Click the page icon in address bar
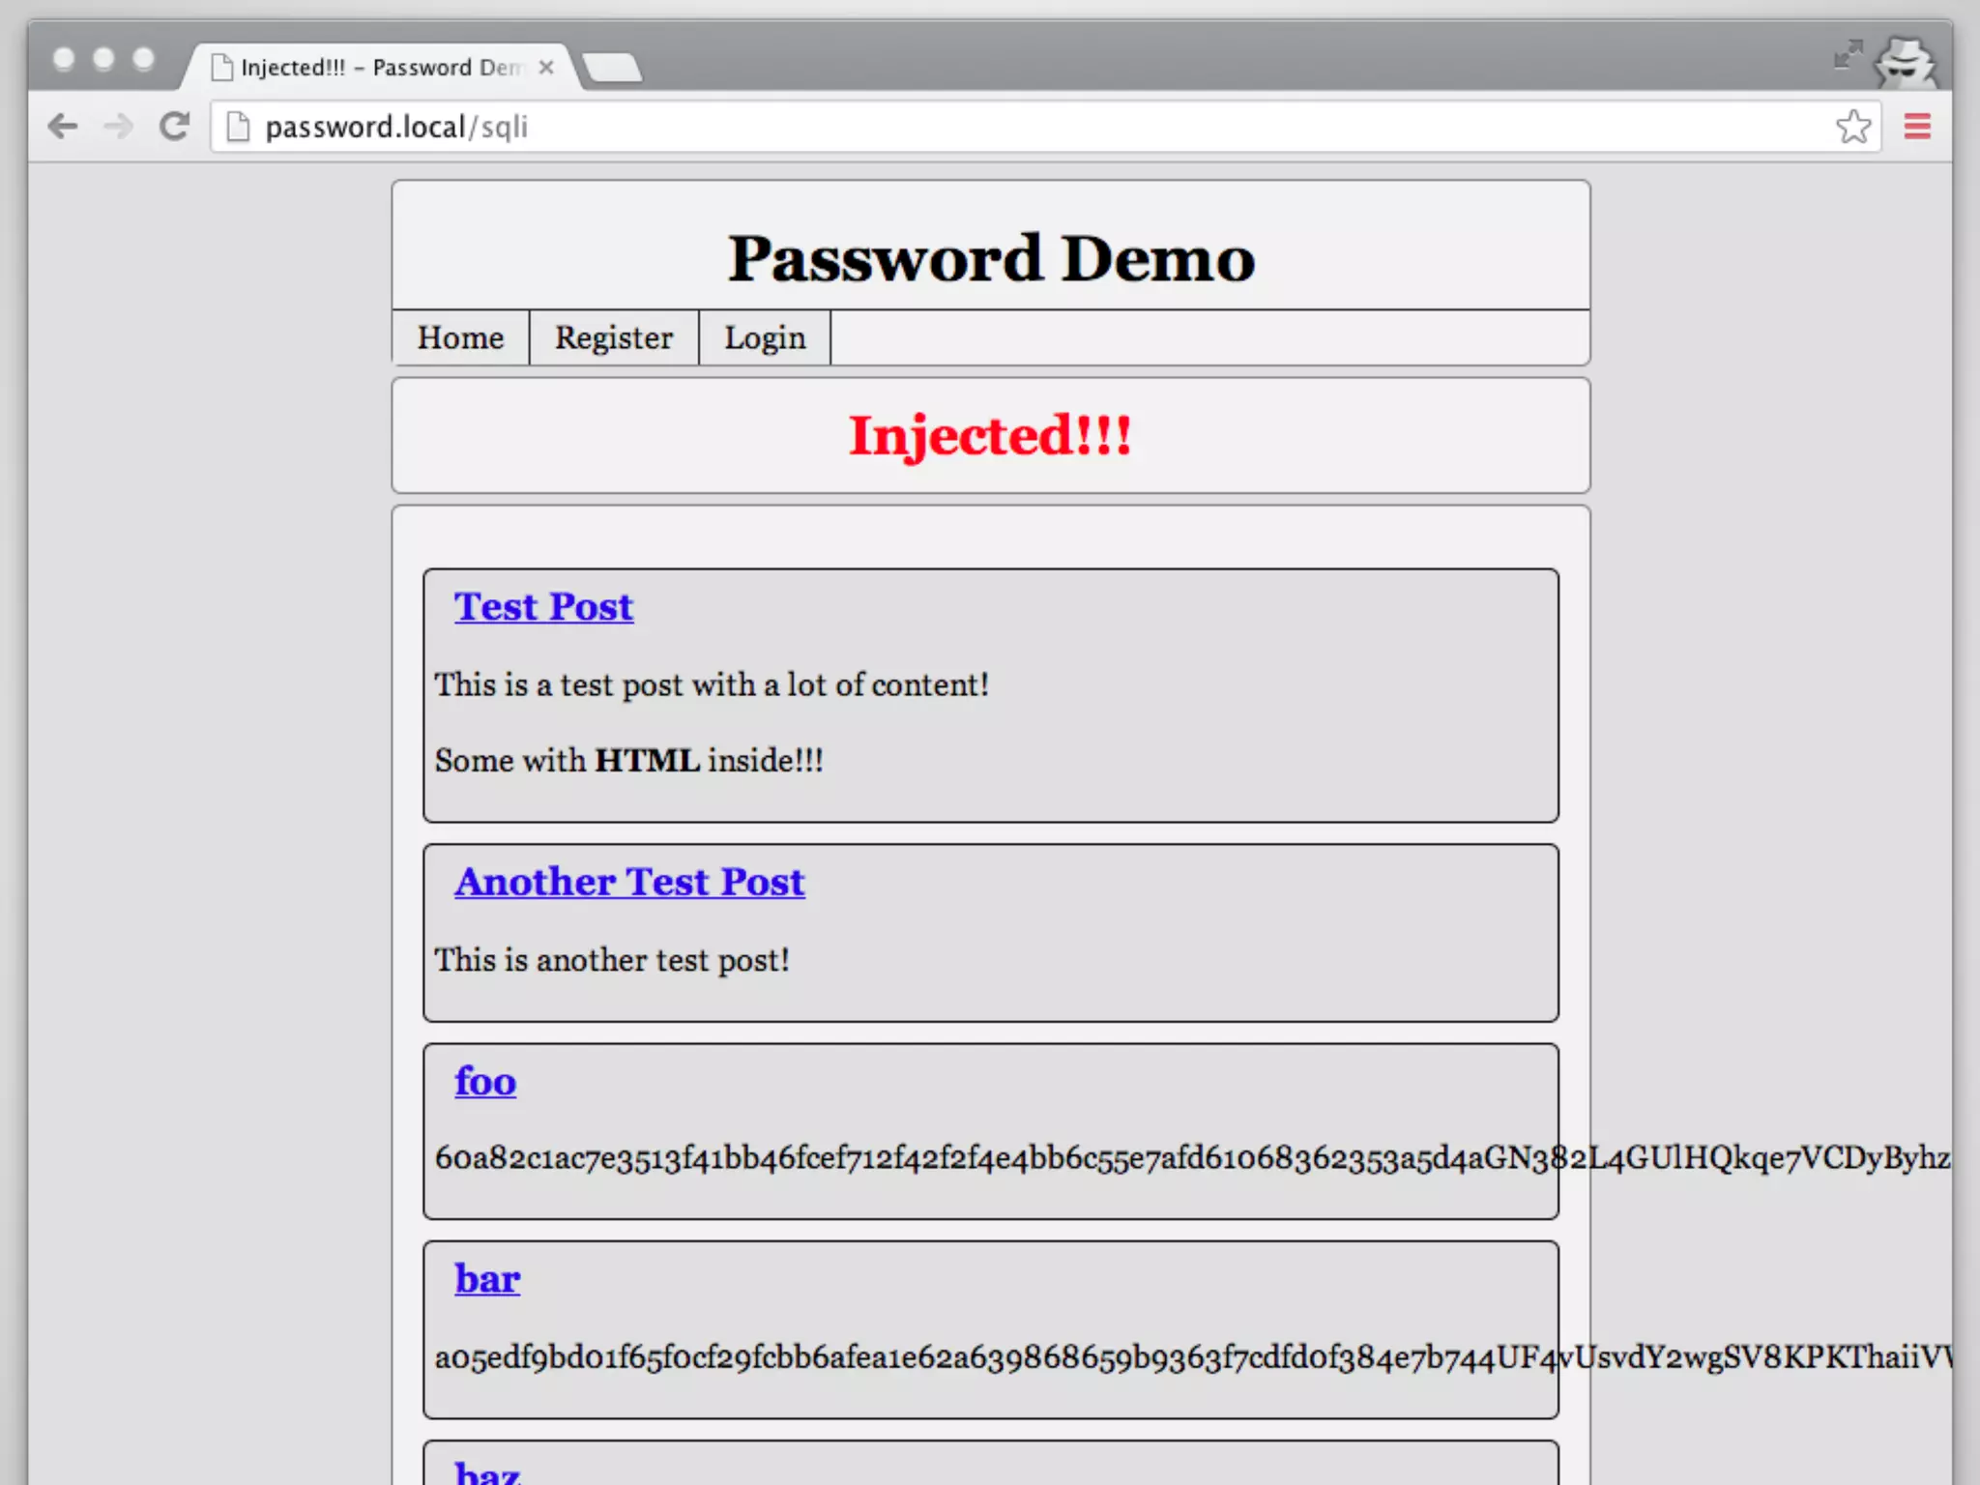The width and height of the screenshot is (1980, 1485). click(x=238, y=127)
